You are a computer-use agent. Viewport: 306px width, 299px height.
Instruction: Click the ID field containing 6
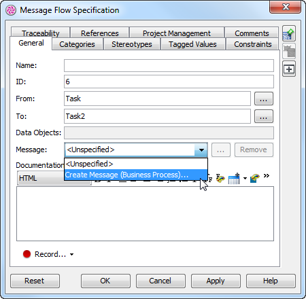coord(169,82)
